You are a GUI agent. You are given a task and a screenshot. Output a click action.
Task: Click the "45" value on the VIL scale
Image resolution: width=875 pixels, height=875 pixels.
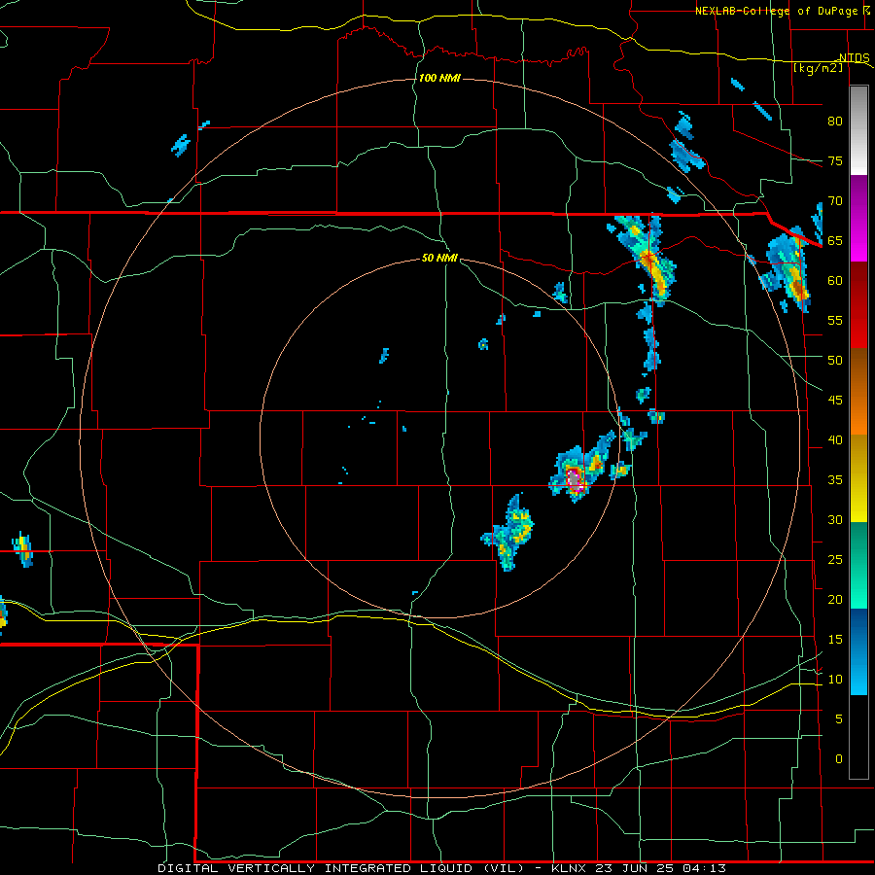(x=835, y=401)
